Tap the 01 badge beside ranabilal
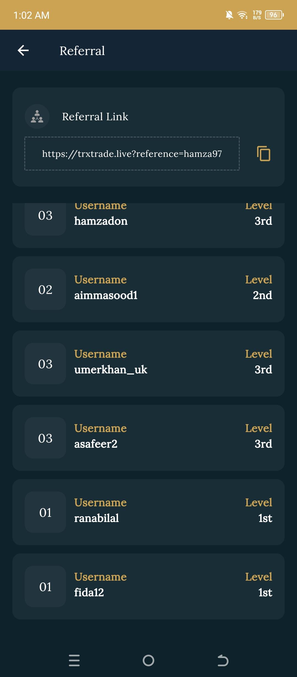The height and width of the screenshot is (677, 297). [45, 512]
